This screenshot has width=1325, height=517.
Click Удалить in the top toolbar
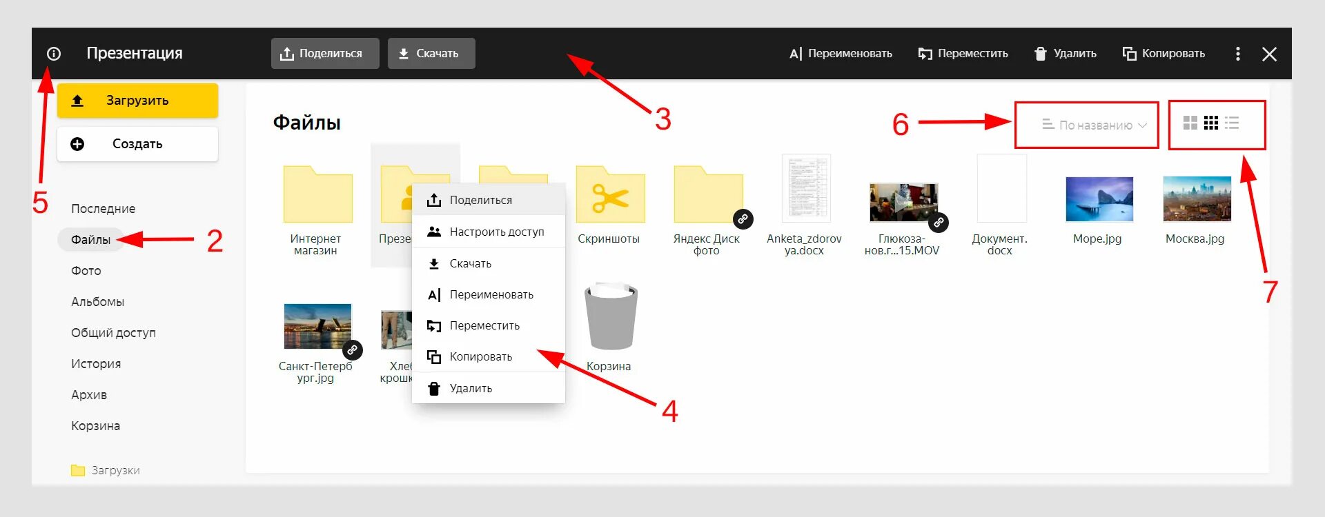click(1066, 53)
